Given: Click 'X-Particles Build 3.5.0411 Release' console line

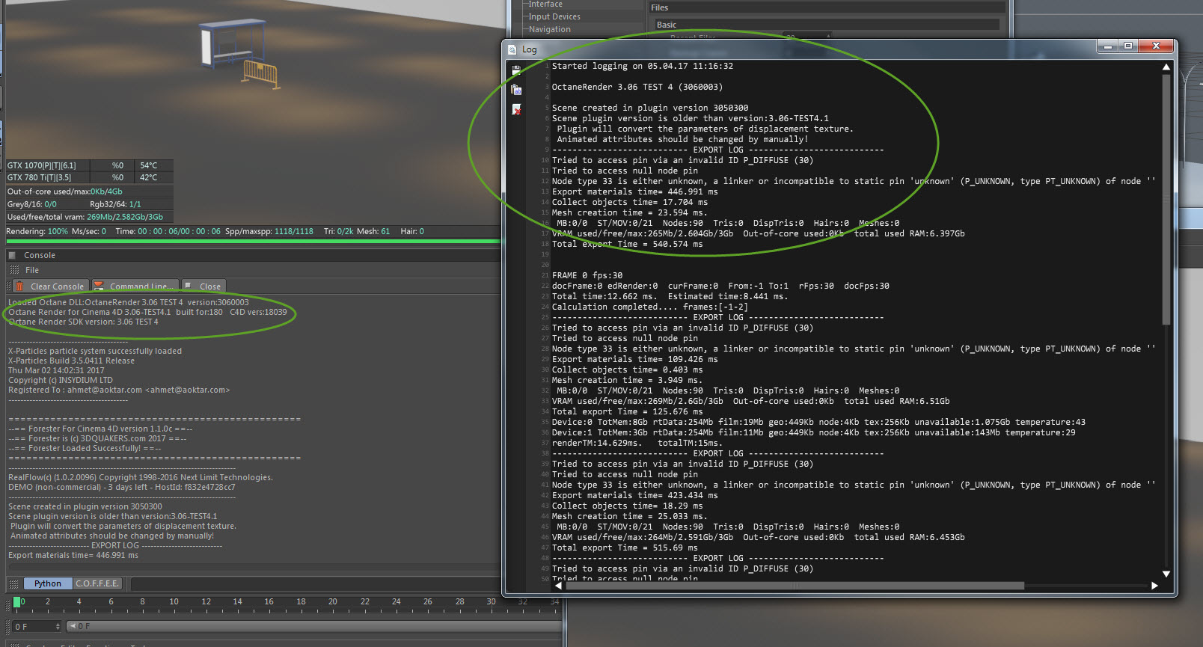Looking at the screenshot, I should [71, 361].
